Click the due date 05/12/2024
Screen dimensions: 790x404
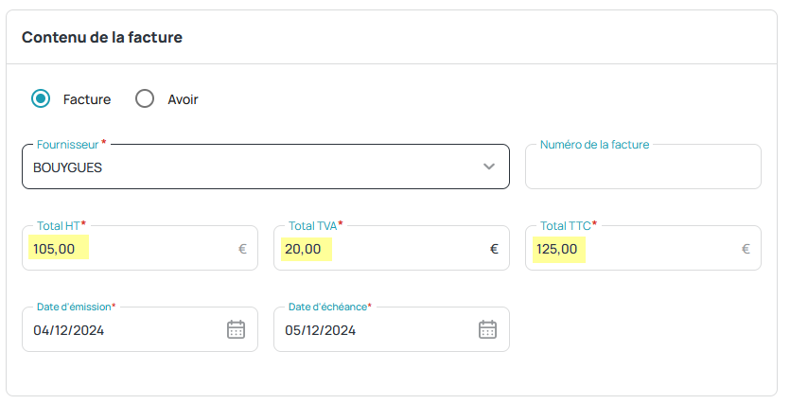321,330
